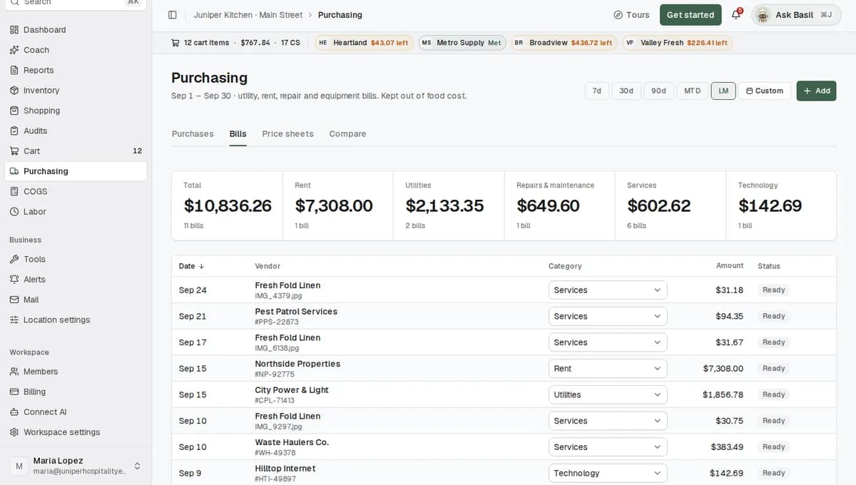The width and height of the screenshot is (856, 485).
Task: Expand category dropdown for Northside Properties
Action: tap(608, 369)
